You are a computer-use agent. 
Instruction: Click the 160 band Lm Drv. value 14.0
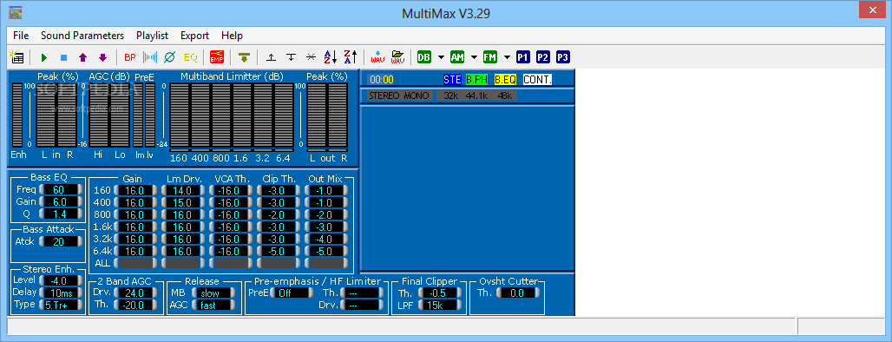183,191
